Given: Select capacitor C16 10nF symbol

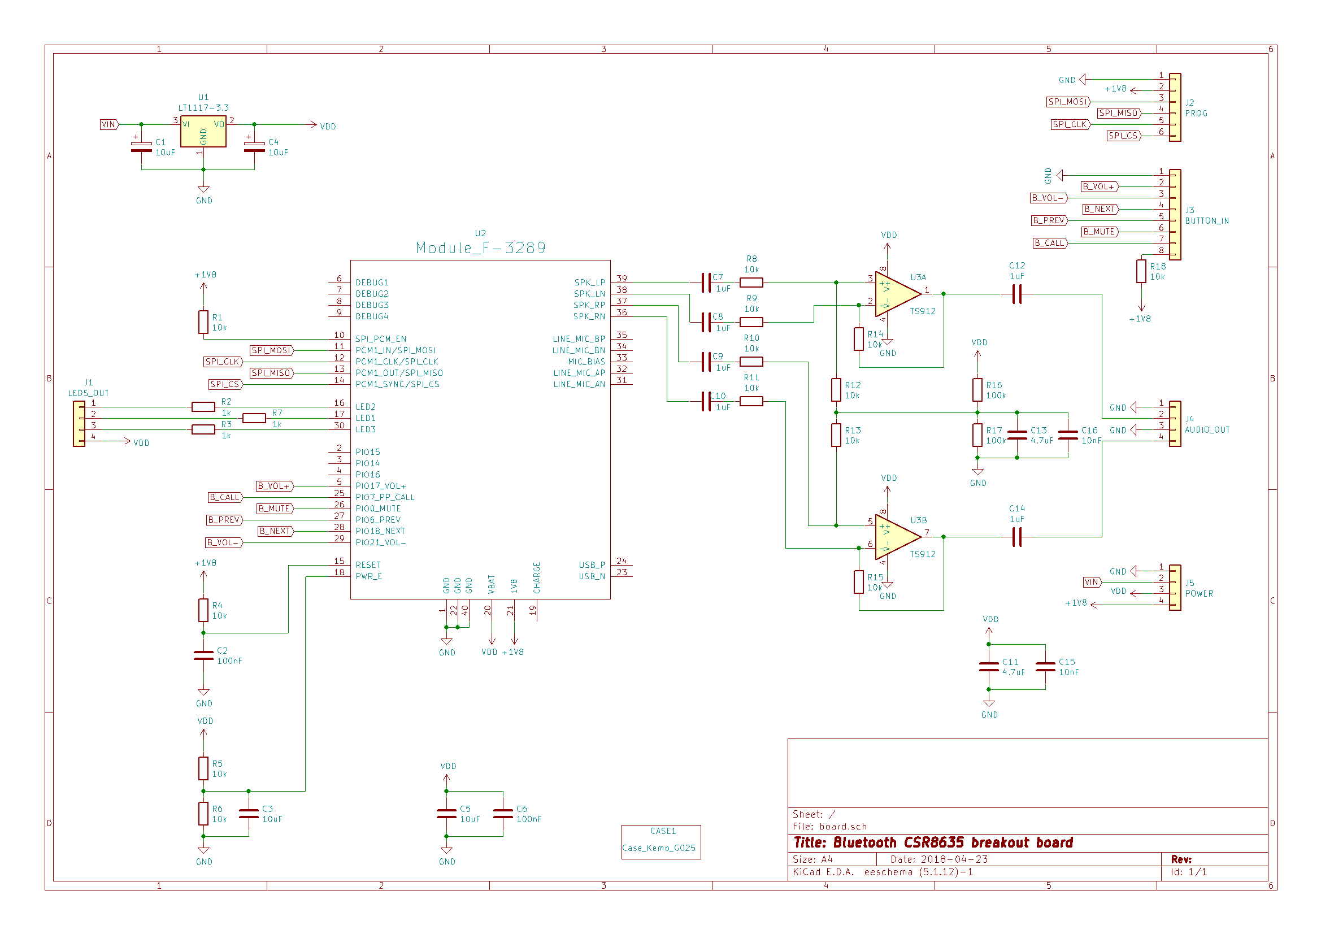Looking at the screenshot, I should point(1068,435).
